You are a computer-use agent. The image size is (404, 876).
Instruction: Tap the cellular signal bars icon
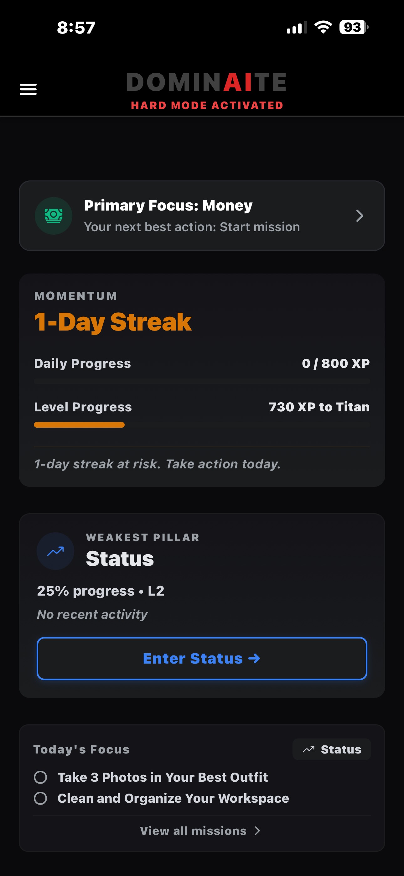coord(297,28)
